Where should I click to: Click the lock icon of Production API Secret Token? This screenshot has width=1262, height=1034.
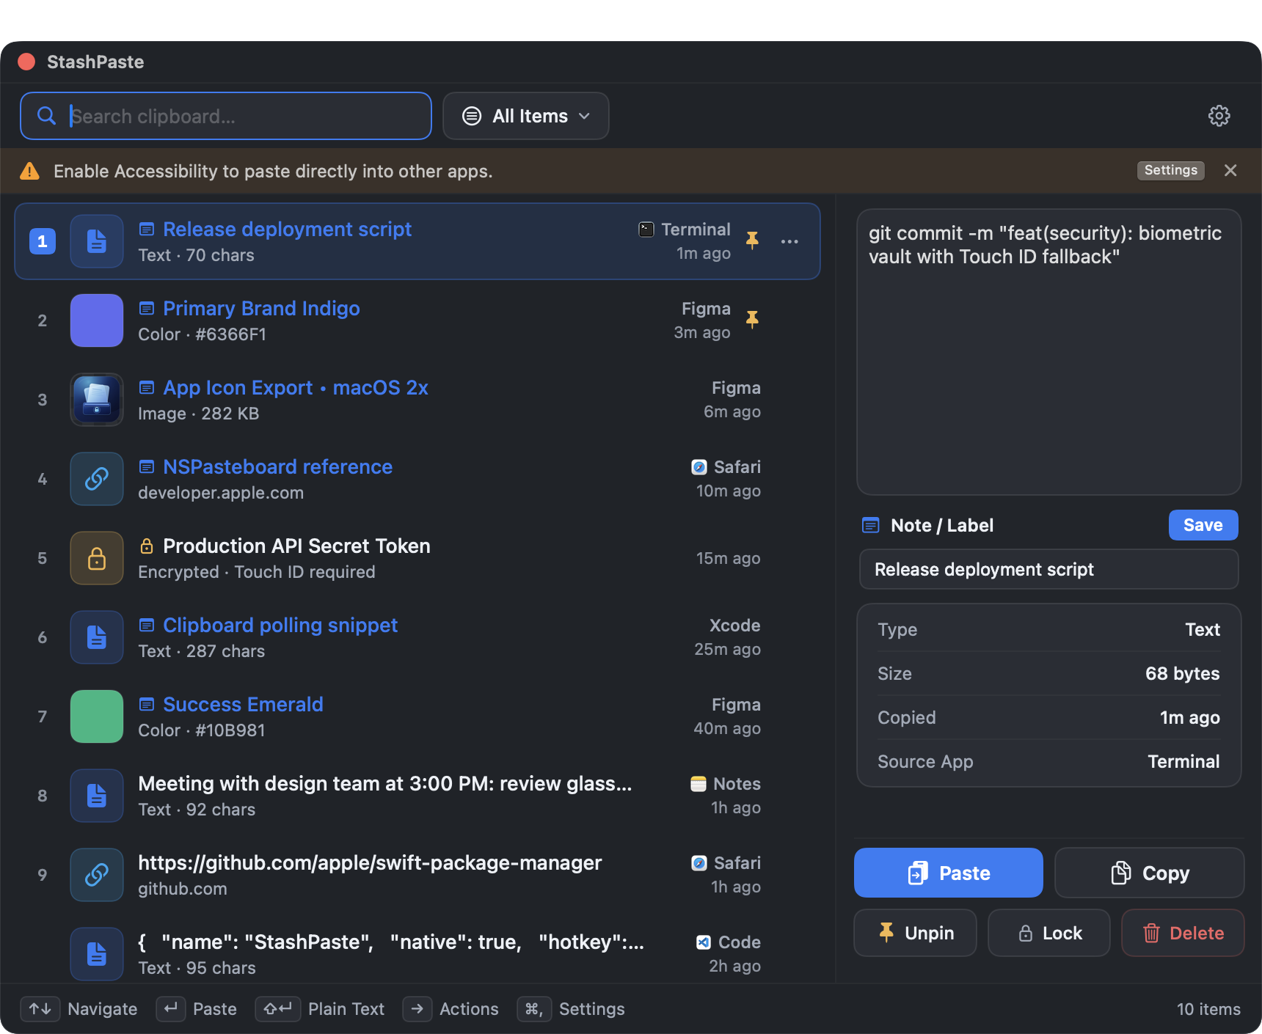pos(97,558)
